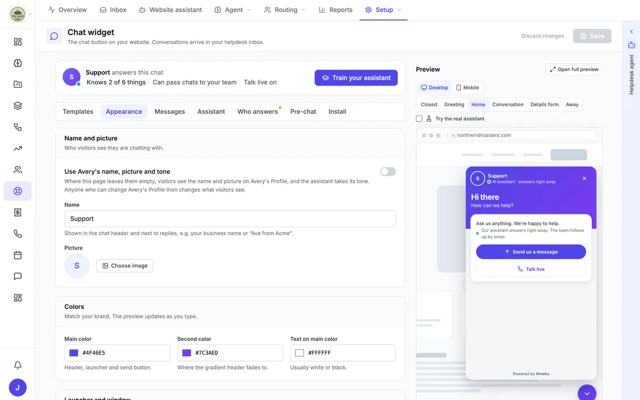Screen dimensions: 640x400
Task: Open the Install tab
Action: point(337,112)
